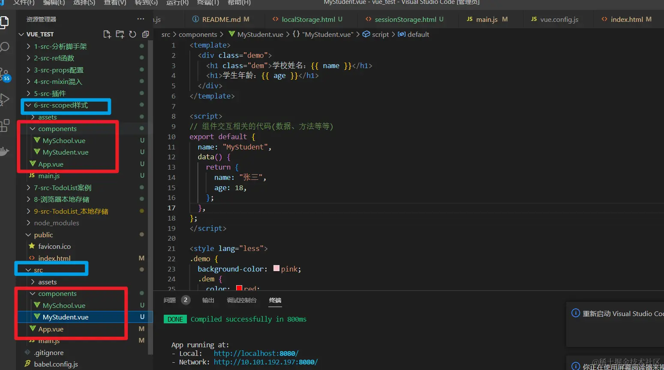Viewport: 664px width, 370px height.
Task: Open the http://localhost:8080/ terminal link
Action: coord(256,353)
